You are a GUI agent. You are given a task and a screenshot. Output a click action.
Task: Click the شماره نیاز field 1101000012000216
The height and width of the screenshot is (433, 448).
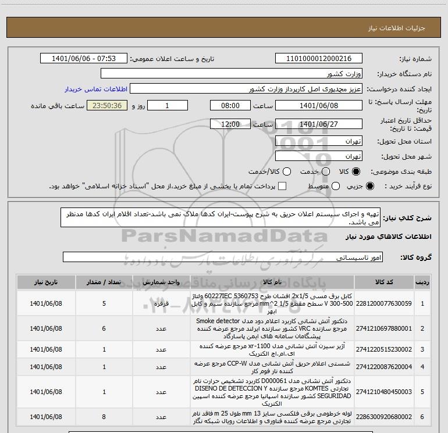coord(319,59)
